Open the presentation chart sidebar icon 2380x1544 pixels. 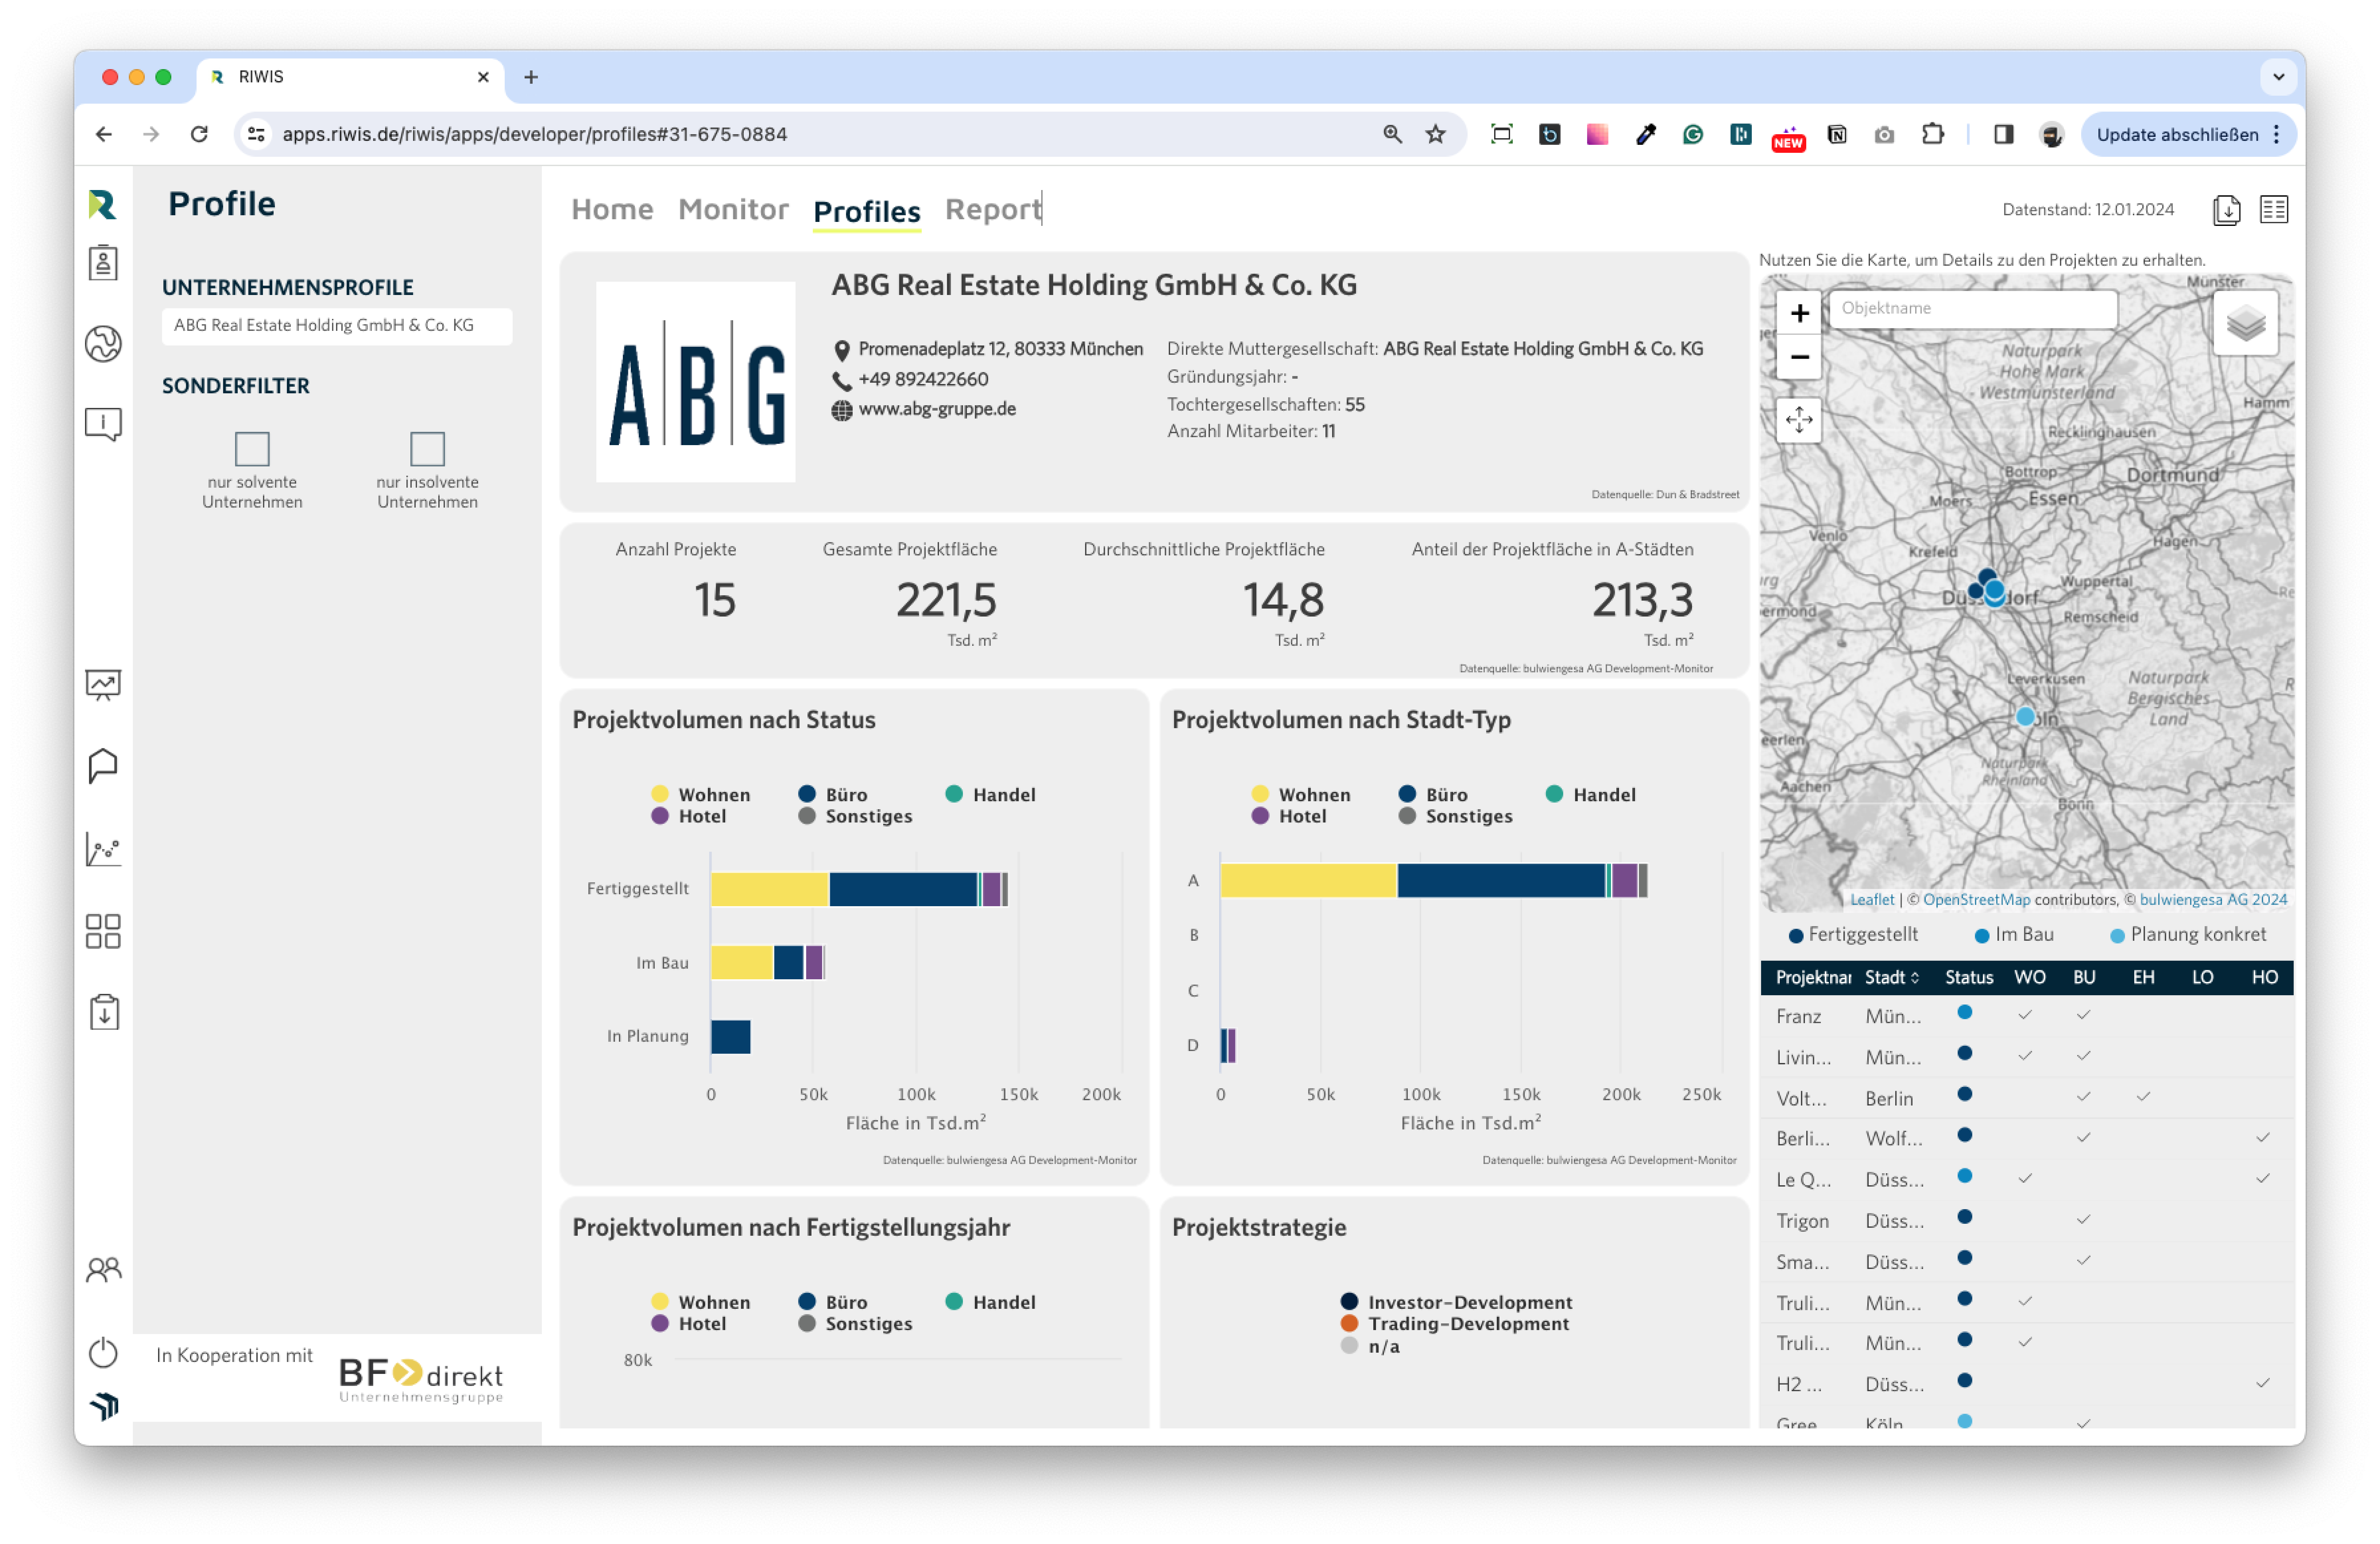click(x=103, y=685)
